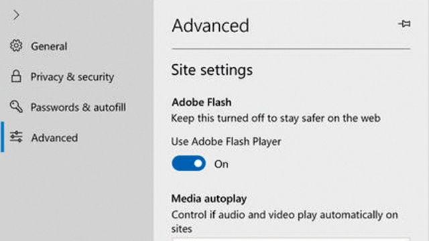Image resolution: width=429 pixels, height=241 pixels.
Task: Click the Adobe Flash bold heading
Action: coord(201,102)
